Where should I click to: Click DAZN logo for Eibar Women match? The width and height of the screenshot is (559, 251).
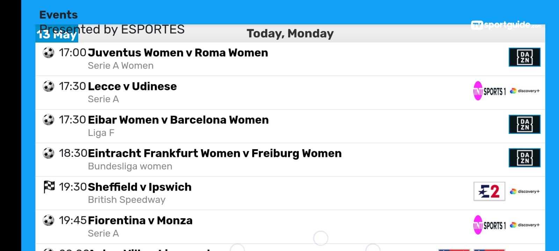[x=524, y=124]
